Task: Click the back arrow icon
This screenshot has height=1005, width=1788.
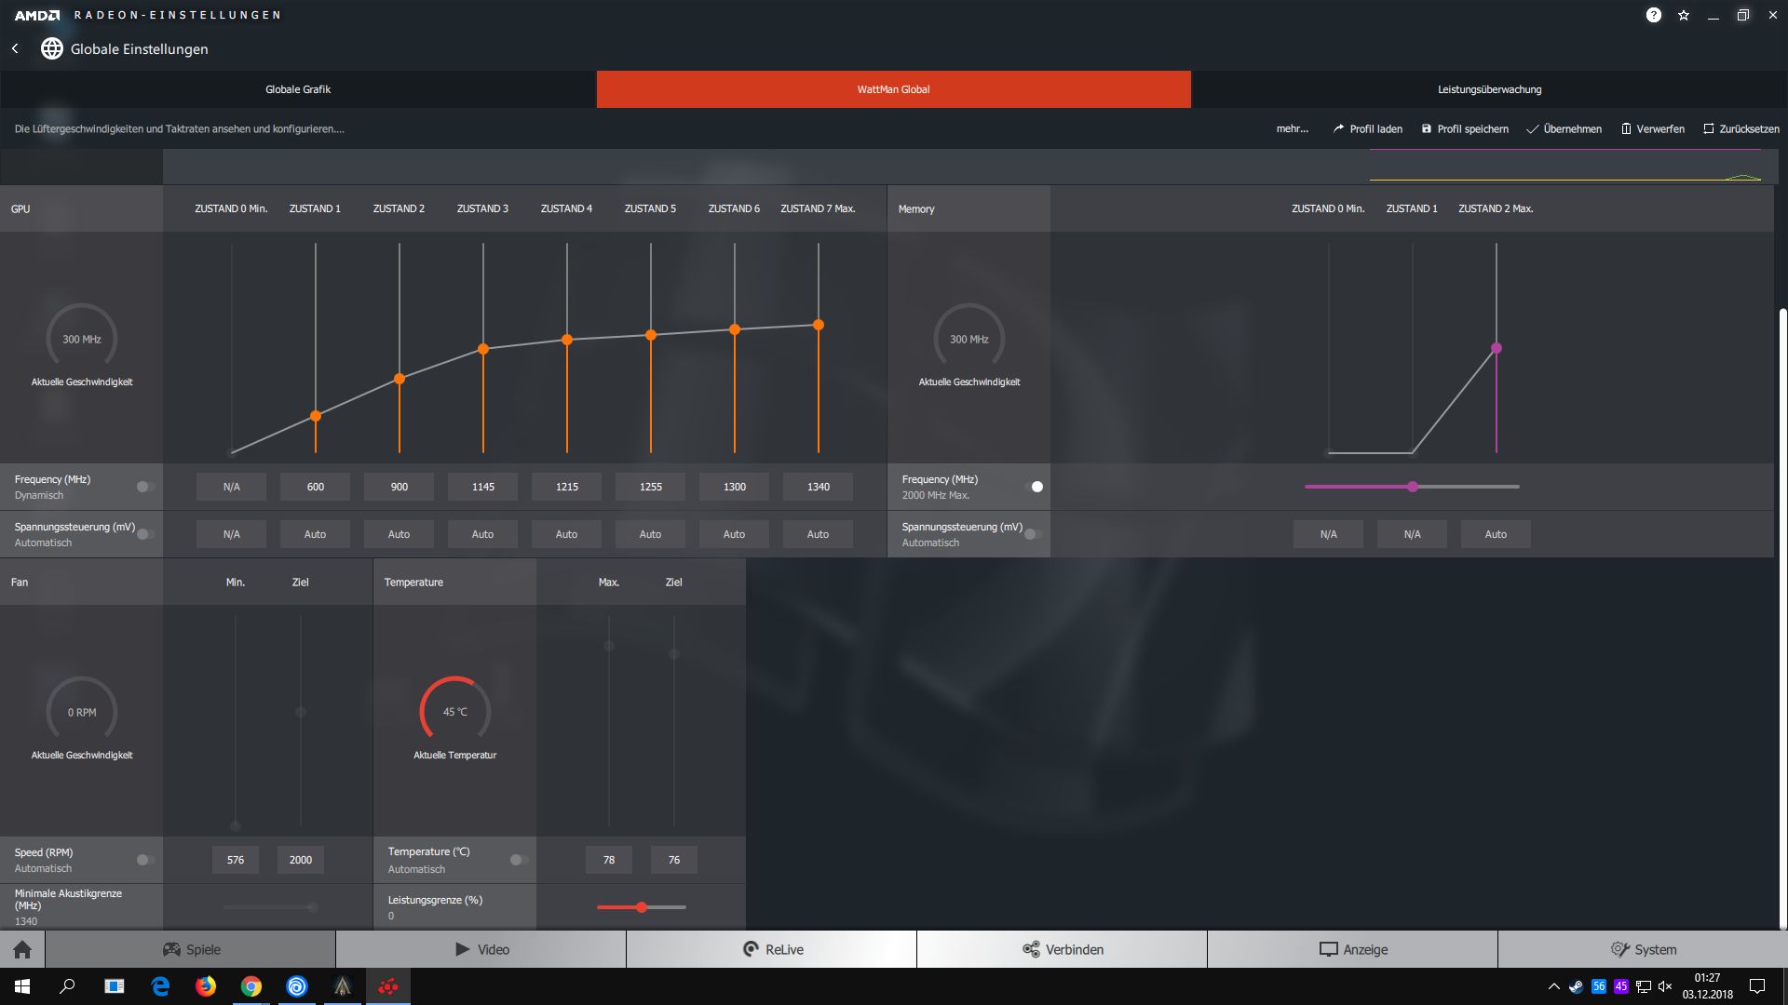Action: [x=15, y=48]
